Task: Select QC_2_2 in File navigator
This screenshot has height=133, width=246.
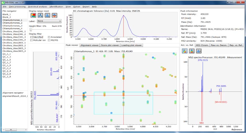Action: (7, 68)
